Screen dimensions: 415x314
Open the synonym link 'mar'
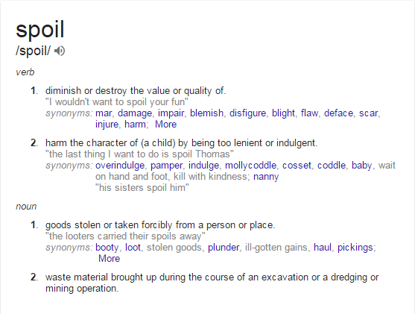pyautogui.click(x=104, y=113)
